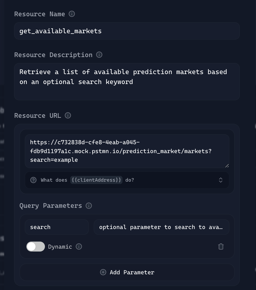Screen dimensions: 256x290
Task: Click the 'Resource URL' label
Action: pos(38,115)
